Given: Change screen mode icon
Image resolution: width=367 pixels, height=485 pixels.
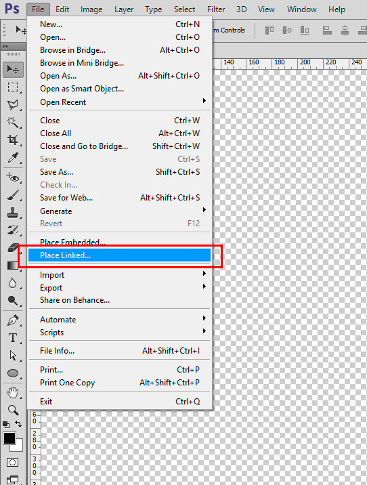Looking at the screenshot, I should [12, 480].
